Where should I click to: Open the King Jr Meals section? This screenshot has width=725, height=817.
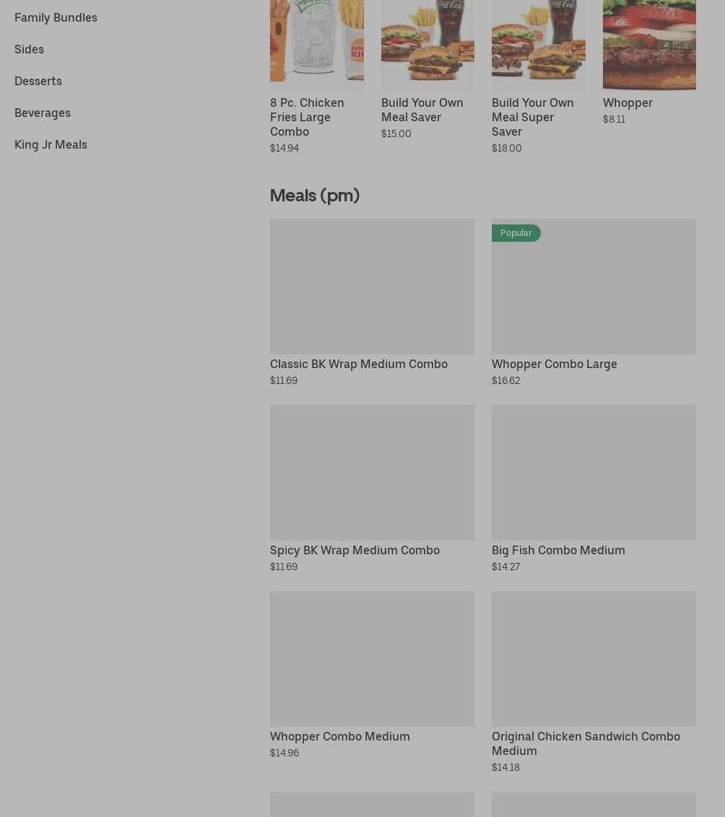click(x=51, y=144)
